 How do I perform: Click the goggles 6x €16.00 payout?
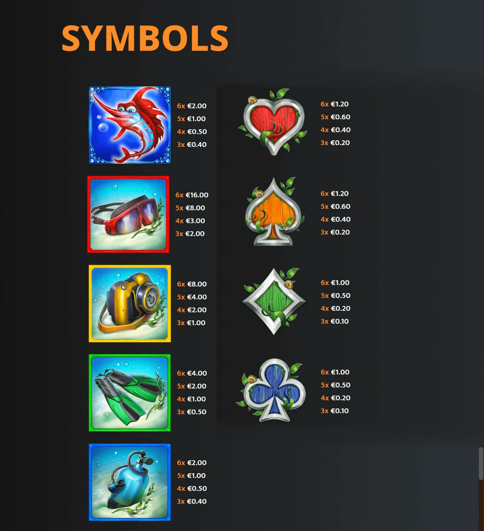[x=192, y=195]
